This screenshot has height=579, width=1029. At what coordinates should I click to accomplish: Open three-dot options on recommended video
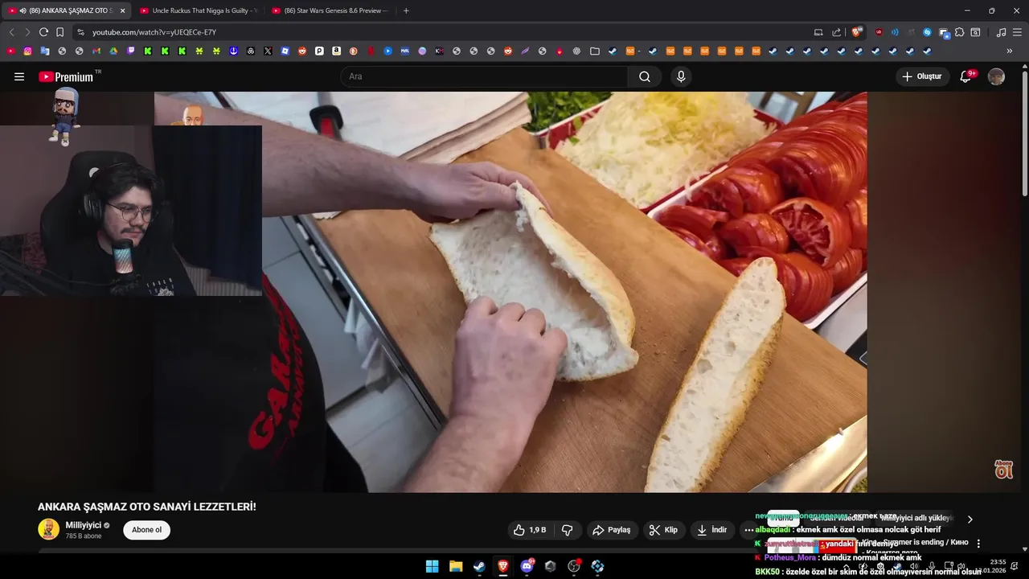pyautogui.click(x=978, y=544)
